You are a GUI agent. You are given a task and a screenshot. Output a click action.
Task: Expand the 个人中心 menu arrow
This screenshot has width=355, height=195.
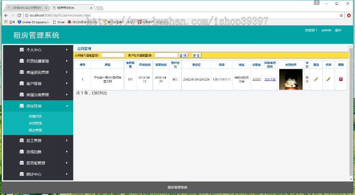[67, 50]
